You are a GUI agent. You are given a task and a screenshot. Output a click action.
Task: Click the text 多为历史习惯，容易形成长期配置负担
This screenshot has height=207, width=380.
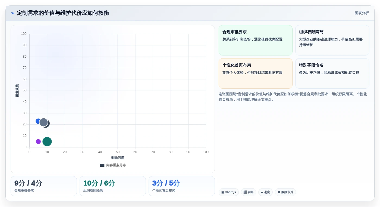(x=329, y=73)
